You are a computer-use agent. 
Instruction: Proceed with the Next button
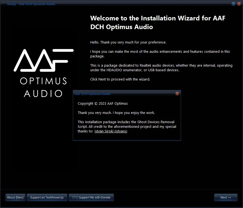[226, 197]
